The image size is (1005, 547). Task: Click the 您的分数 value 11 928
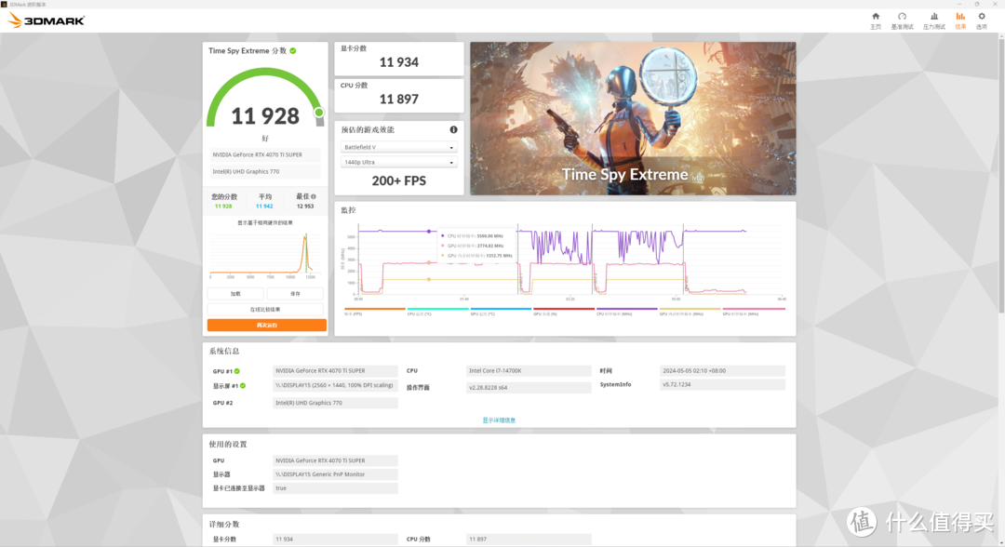(223, 207)
